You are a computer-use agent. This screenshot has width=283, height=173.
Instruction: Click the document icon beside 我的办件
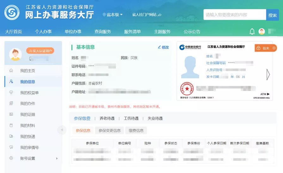pos(11,104)
